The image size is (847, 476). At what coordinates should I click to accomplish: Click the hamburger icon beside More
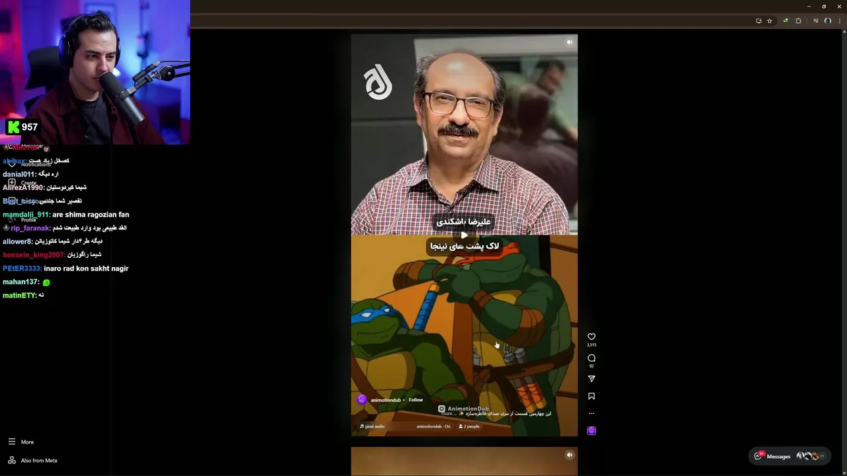pos(11,442)
